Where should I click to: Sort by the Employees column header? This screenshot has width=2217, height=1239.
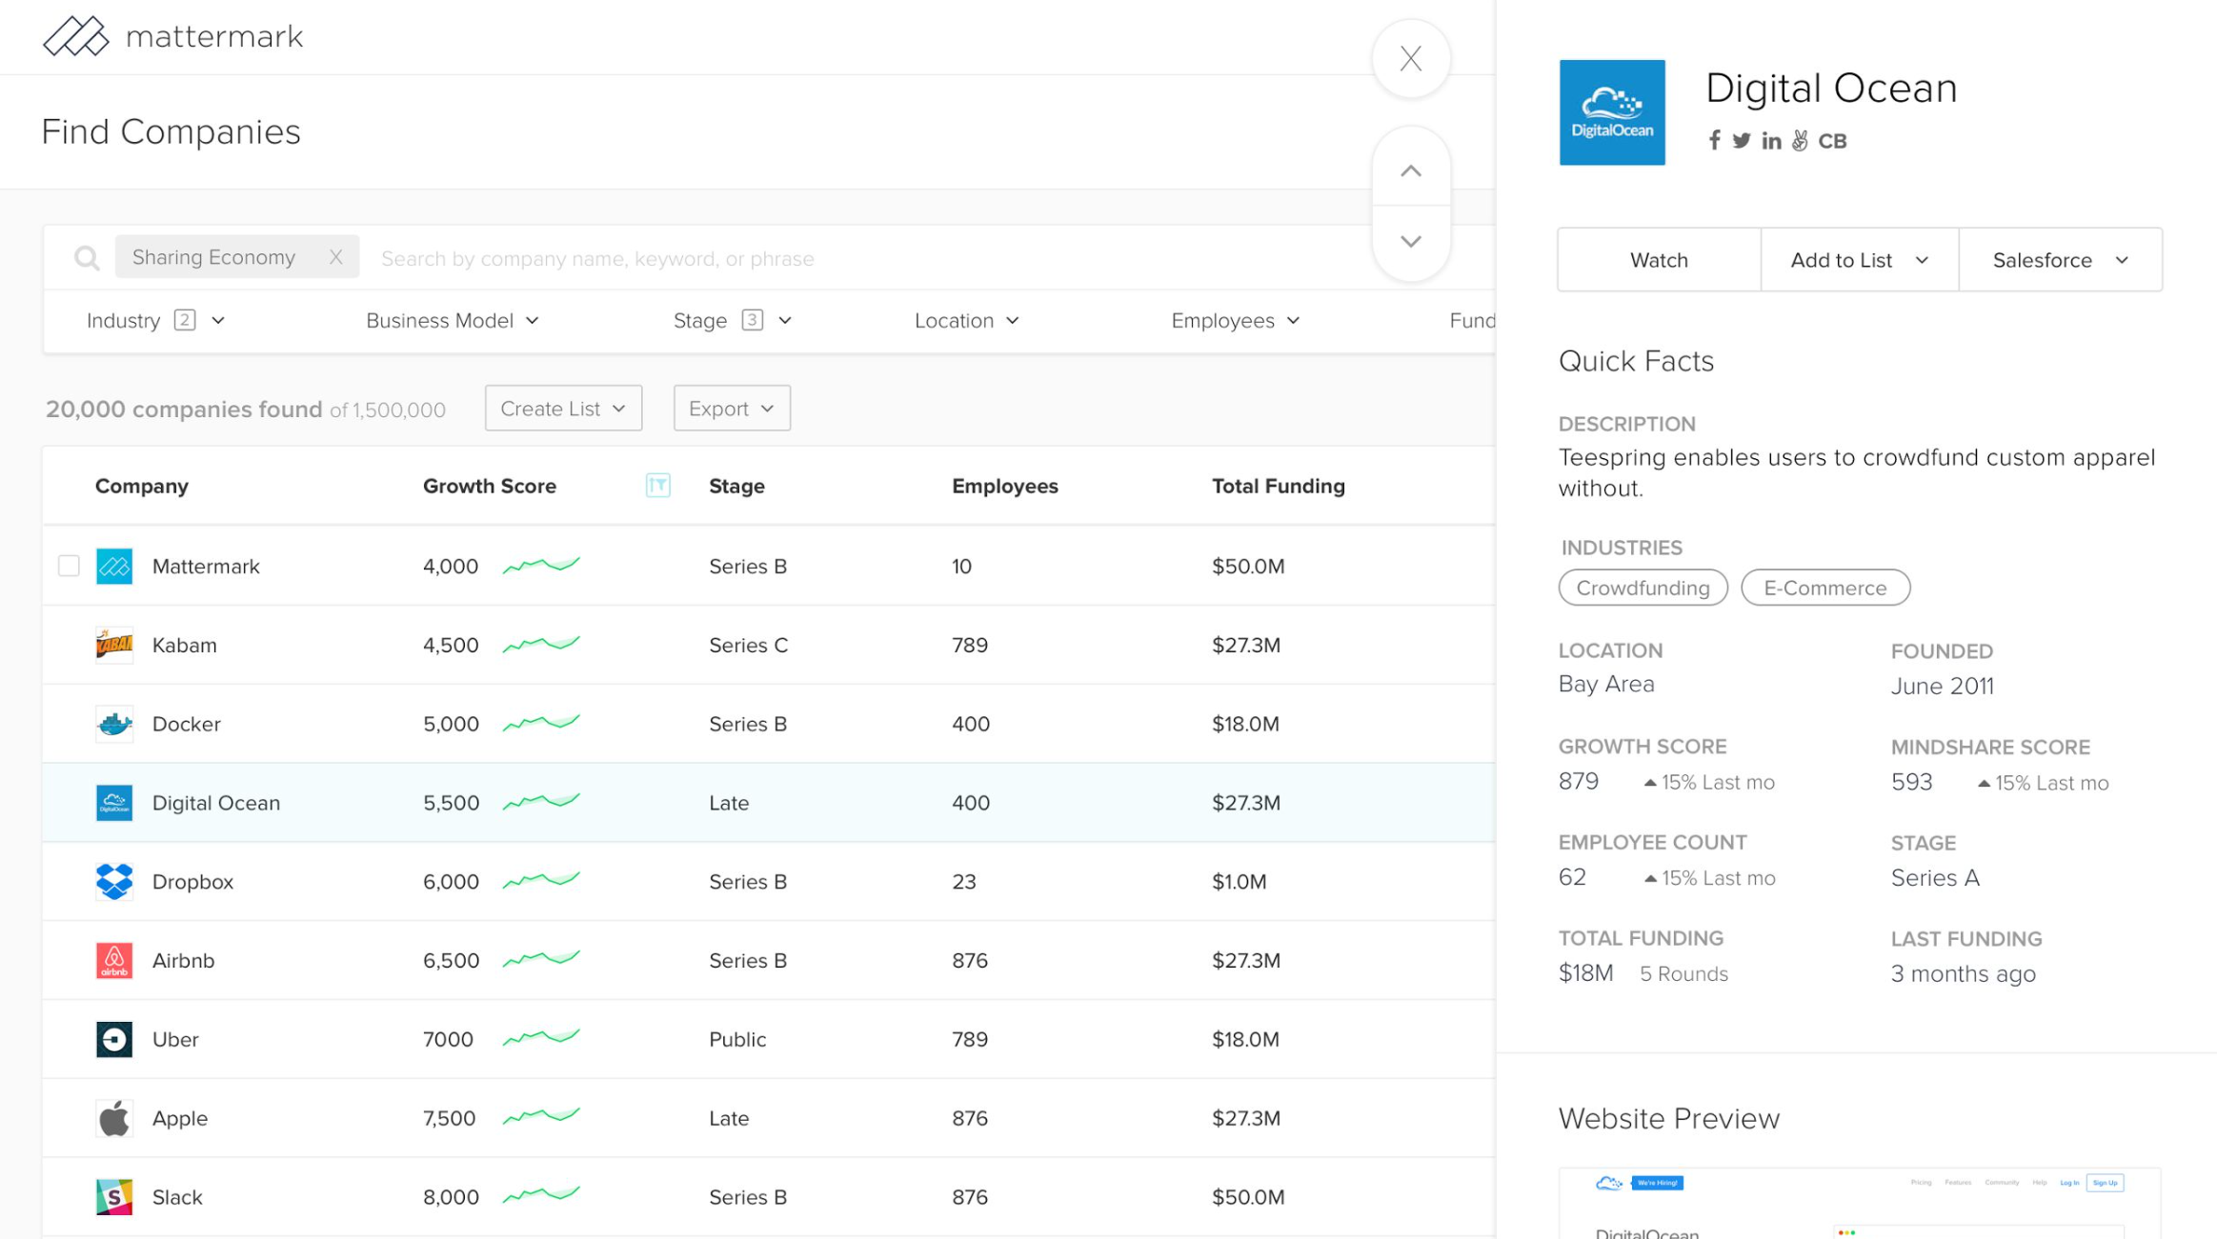tap(1005, 486)
